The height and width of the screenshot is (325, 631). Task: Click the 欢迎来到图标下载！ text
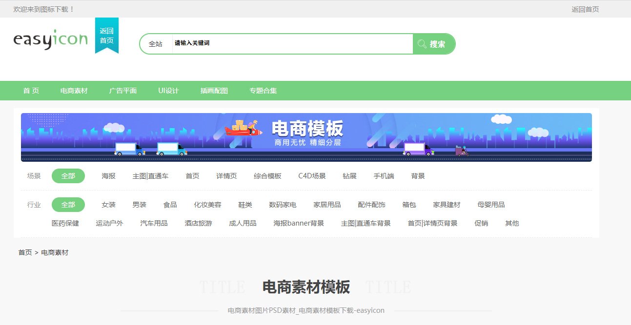pyautogui.click(x=44, y=9)
